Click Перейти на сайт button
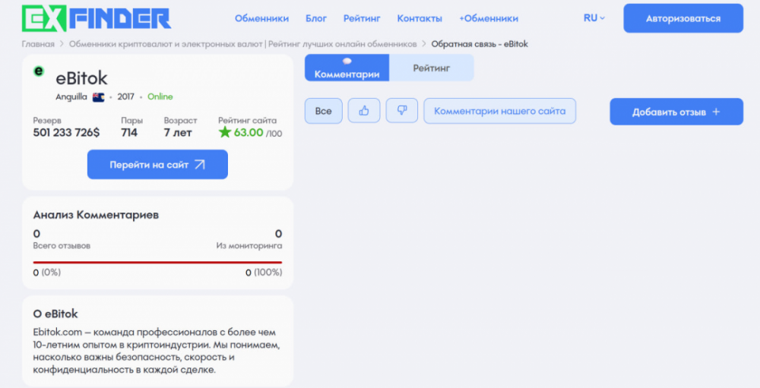760x388 pixels. (x=157, y=165)
